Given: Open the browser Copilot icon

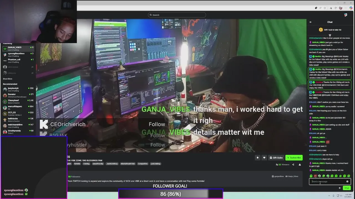Looking at the screenshot, I should (351, 8).
